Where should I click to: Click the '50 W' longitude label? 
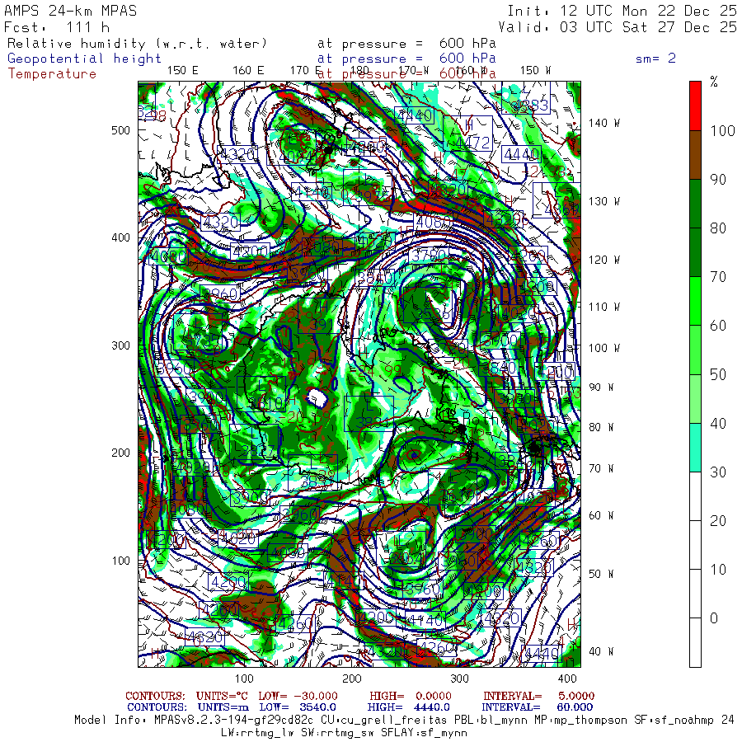coord(601,574)
